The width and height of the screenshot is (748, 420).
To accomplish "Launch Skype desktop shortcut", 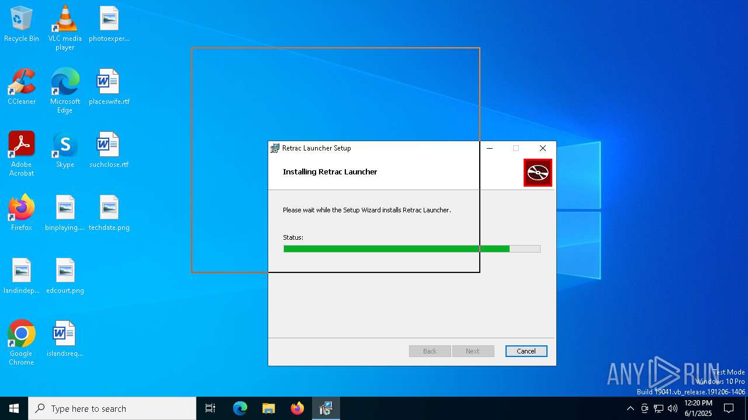I will tap(65, 150).
